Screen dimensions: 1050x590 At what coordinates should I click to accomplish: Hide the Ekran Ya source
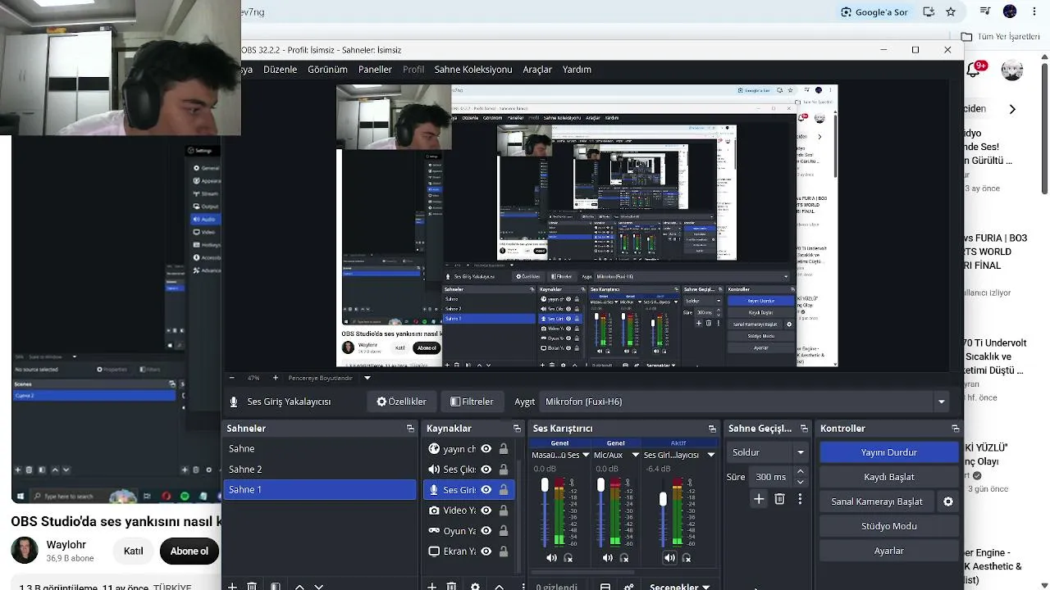[486, 551]
